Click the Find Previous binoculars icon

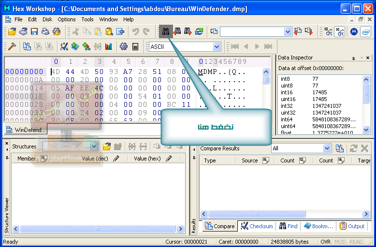177,31
